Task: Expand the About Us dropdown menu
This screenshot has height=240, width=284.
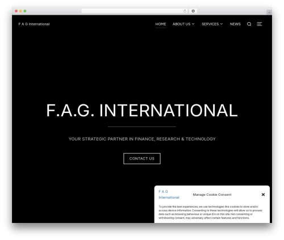Action: 183,24
